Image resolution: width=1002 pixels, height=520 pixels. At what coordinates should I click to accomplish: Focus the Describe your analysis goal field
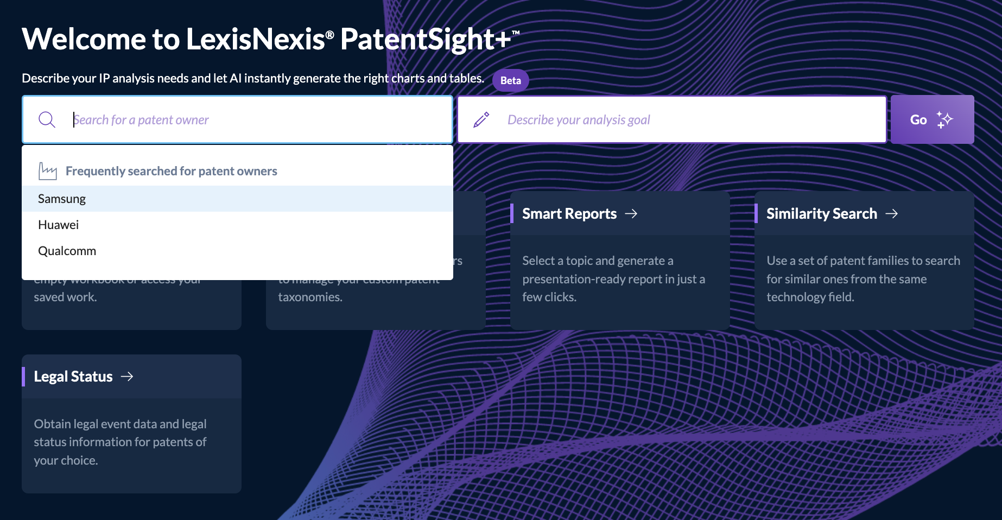[672, 120]
